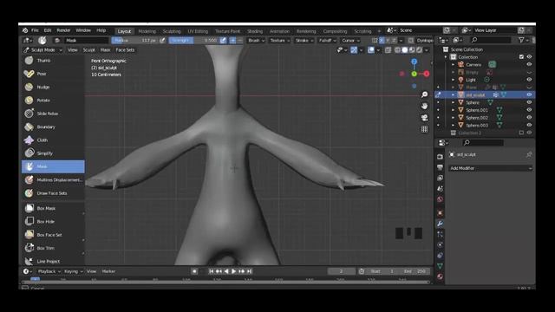Open the Playback dropdown in timeline

click(x=49, y=271)
